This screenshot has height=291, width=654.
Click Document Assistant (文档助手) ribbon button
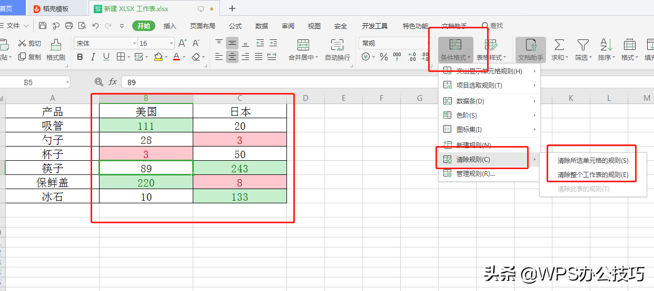pos(531,50)
